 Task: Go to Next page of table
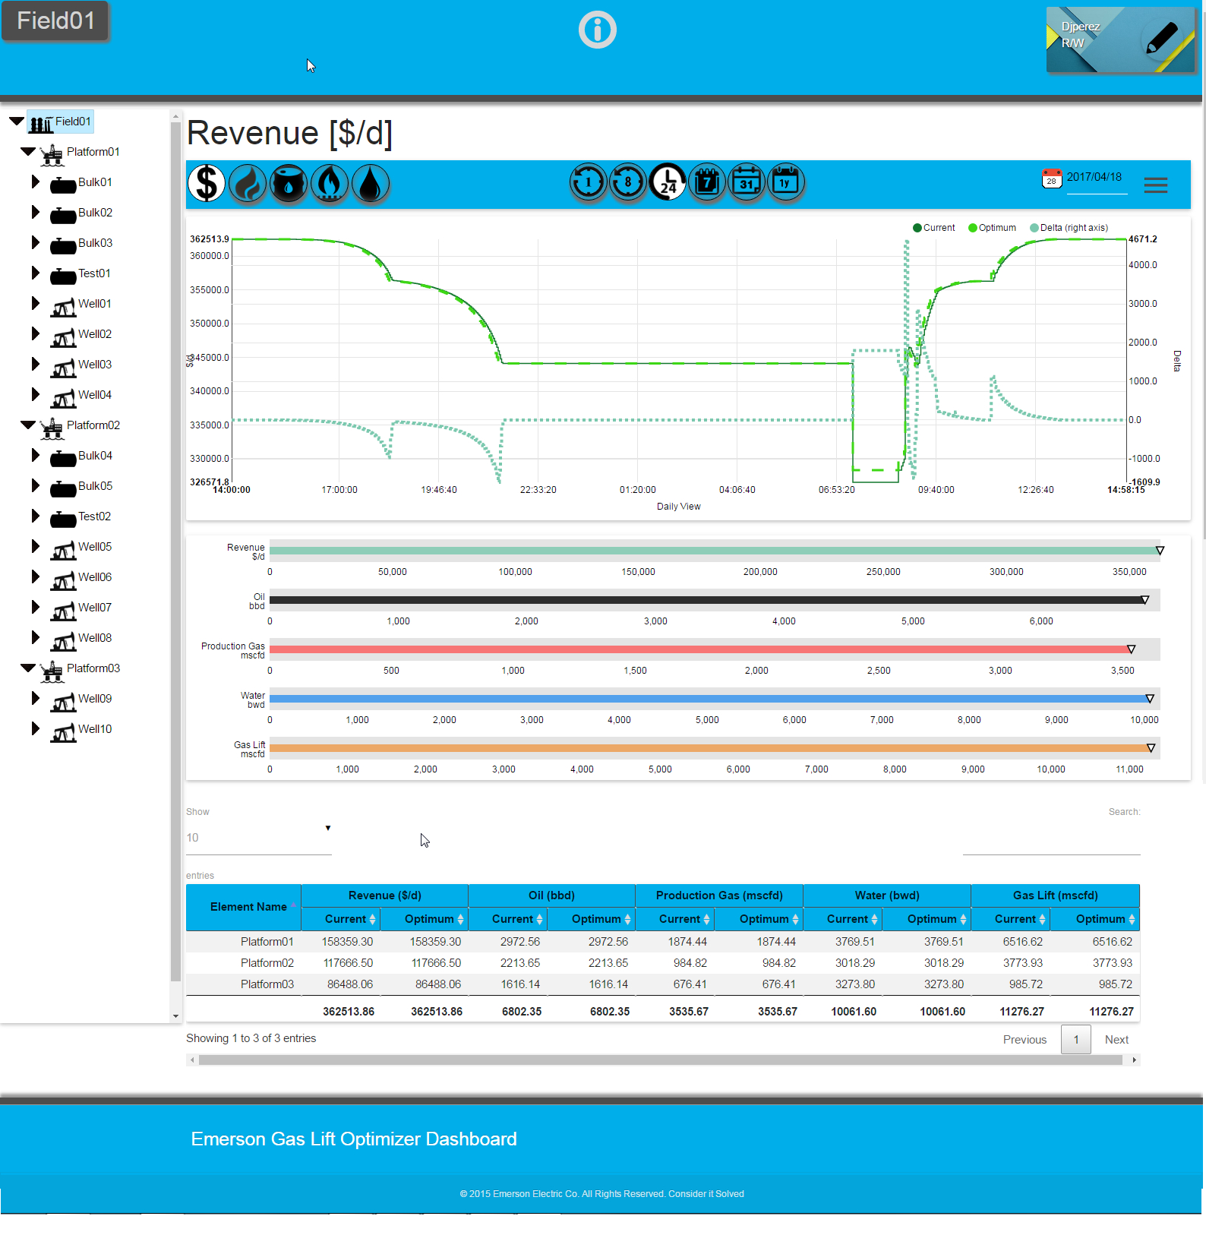(x=1116, y=1040)
